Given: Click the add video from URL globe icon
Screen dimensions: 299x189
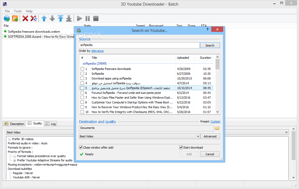Looking at the screenshot, I should pos(7,18).
